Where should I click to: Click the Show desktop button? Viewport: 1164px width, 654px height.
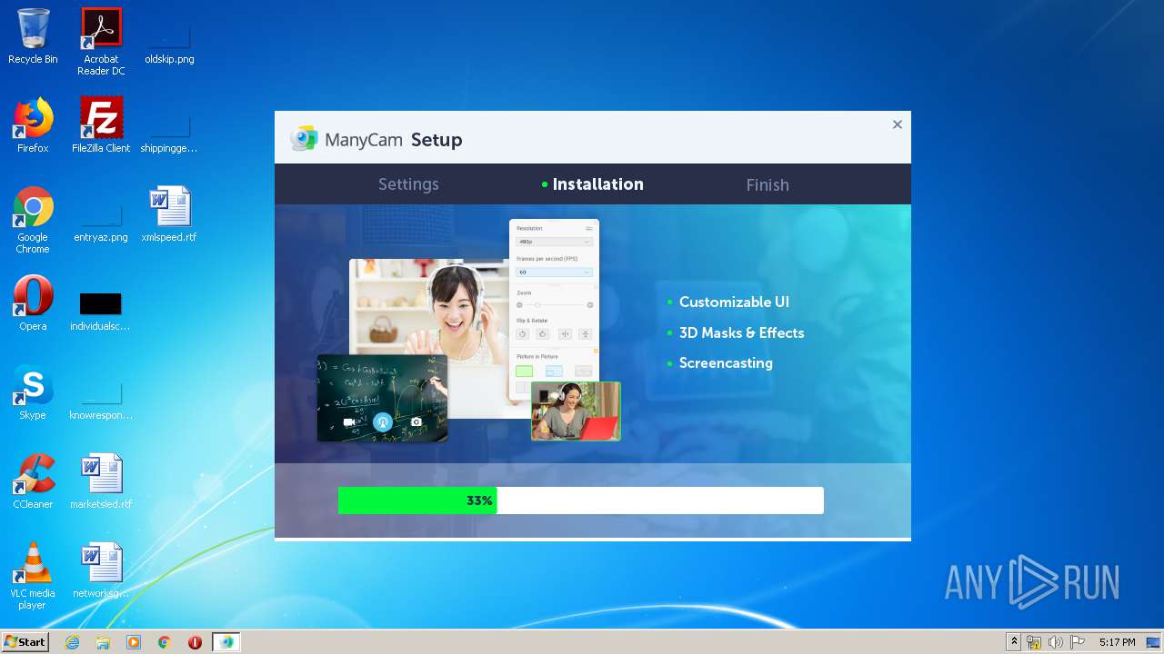[x=1153, y=642]
